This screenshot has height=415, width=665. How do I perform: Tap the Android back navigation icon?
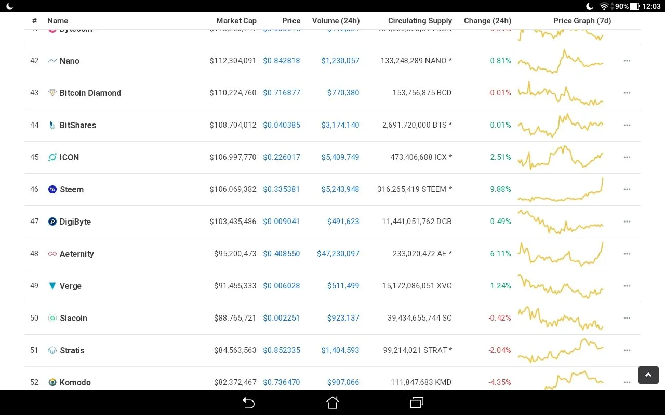(249, 403)
